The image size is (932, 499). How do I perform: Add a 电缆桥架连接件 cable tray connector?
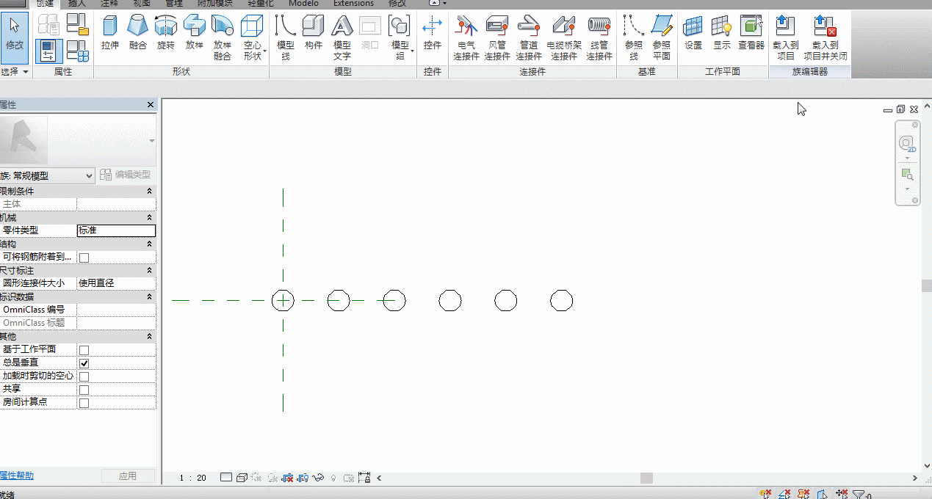564,37
